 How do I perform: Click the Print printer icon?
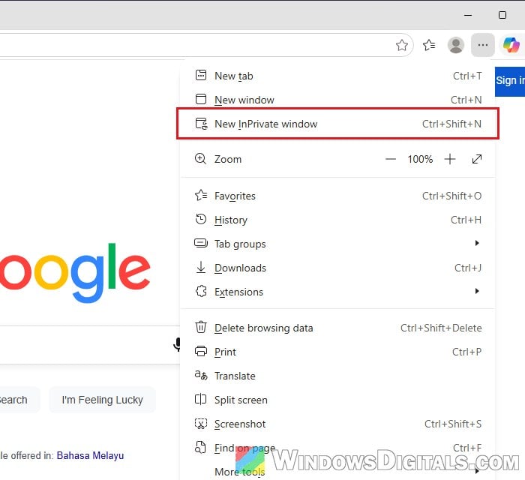tap(201, 351)
